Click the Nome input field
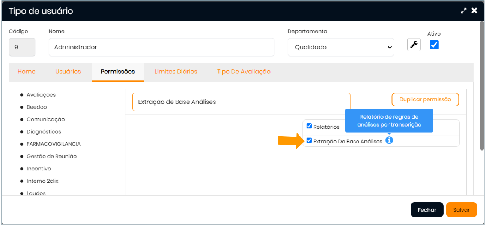 click(161, 47)
